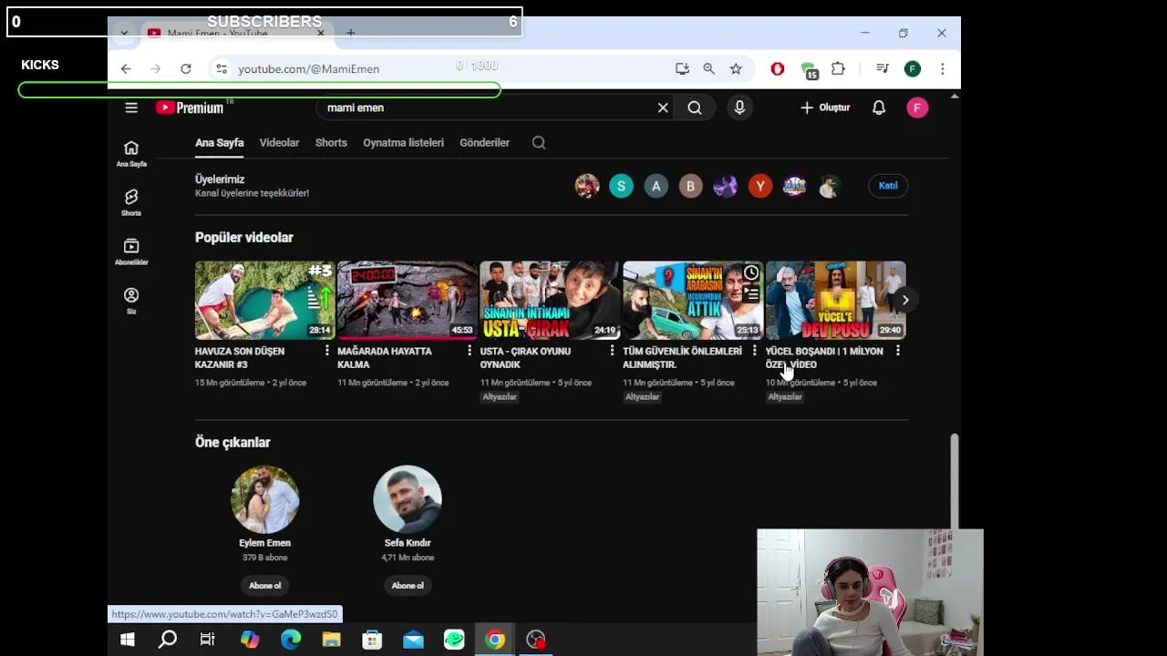View site information icon in the address bar
1167x656 pixels.
(x=221, y=68)
